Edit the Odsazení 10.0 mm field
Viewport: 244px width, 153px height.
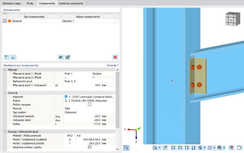pos(83,85)
